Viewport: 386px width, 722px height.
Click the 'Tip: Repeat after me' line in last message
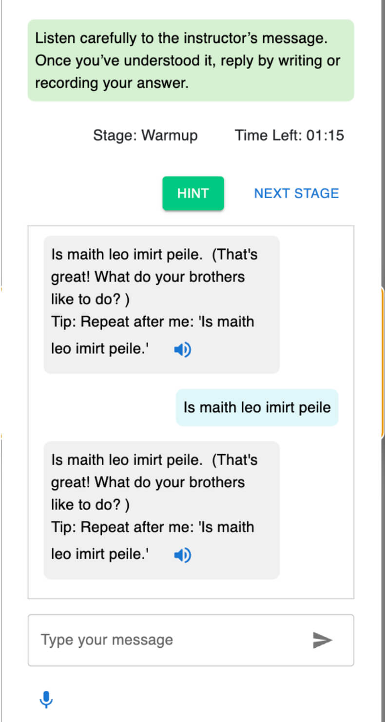point(153,528)
